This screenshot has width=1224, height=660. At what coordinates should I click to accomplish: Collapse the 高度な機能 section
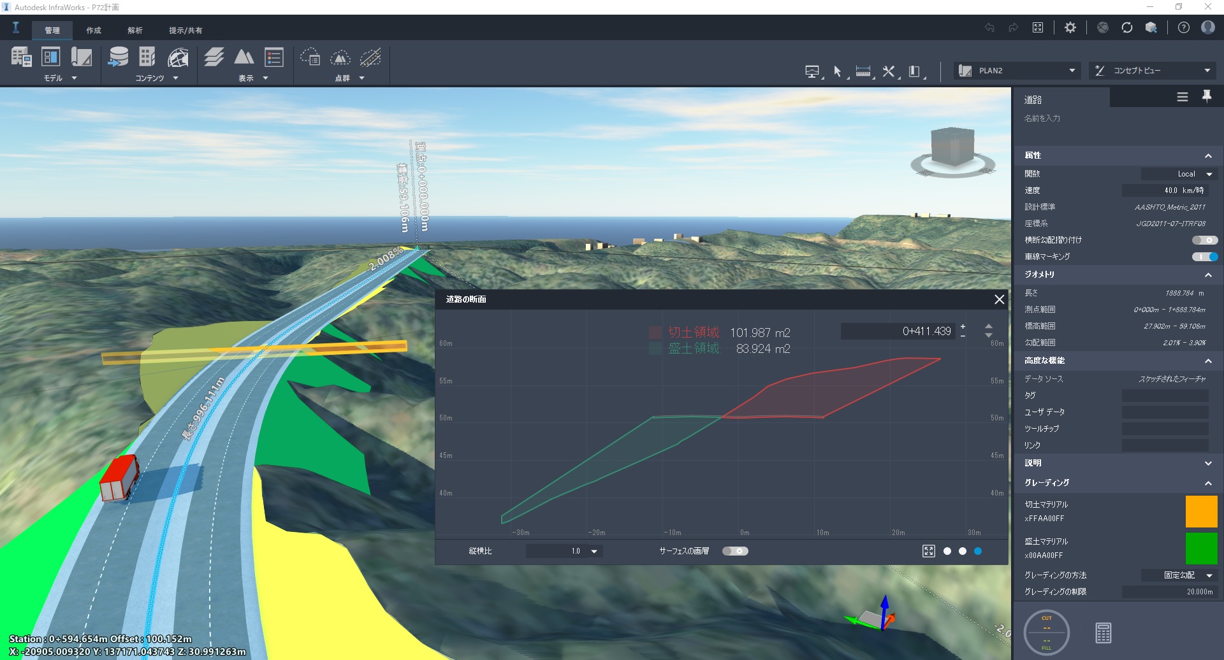(x=1208, y=361)
